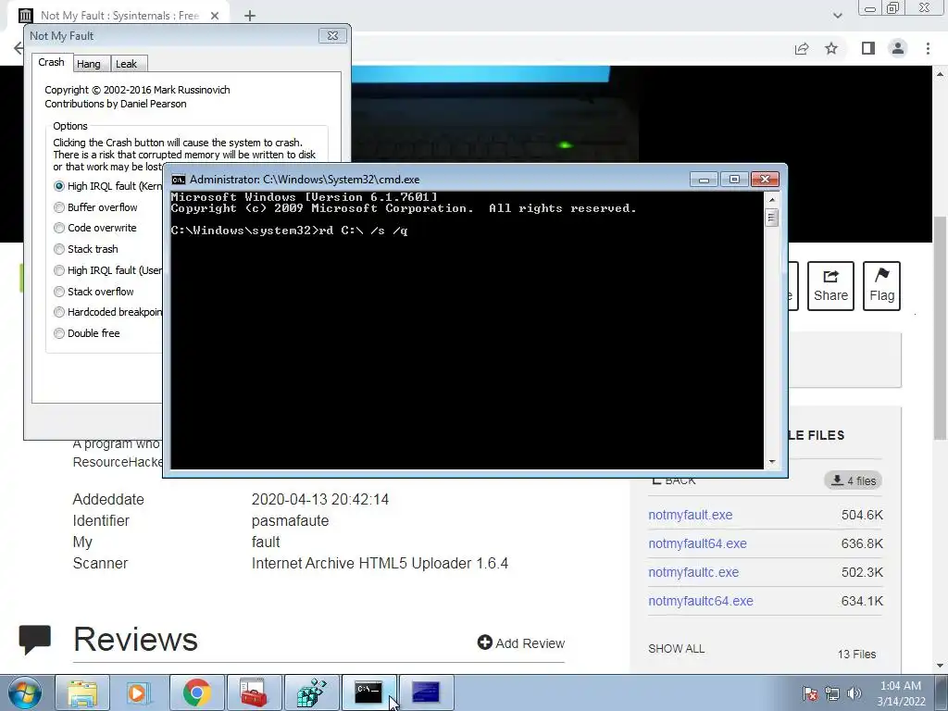This screenshot has height=711, width=948.
Task: Click the browser page vertical scrollbar thumb
Action: pos(940,328)
